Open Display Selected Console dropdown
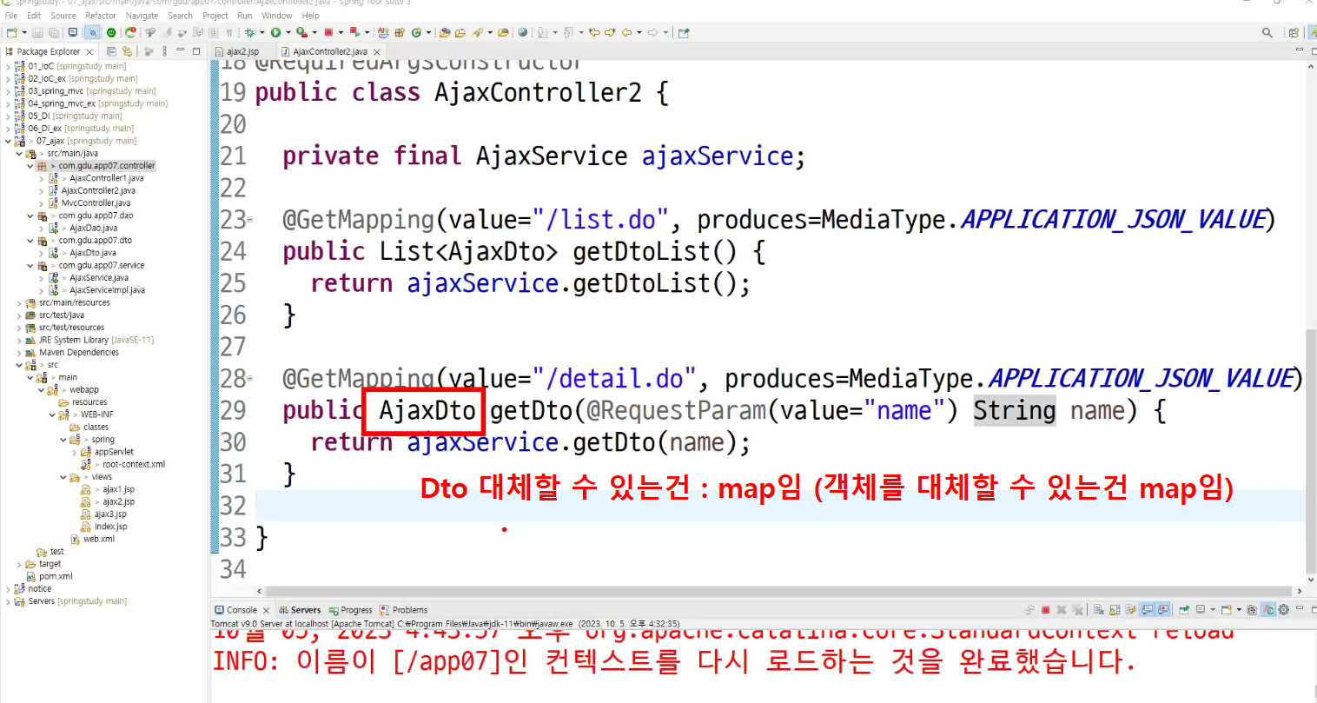1317x703 pixels. point(1213,610)
